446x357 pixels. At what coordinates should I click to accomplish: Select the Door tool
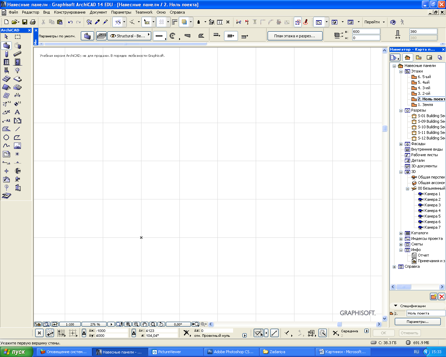(x=17, y=62)
